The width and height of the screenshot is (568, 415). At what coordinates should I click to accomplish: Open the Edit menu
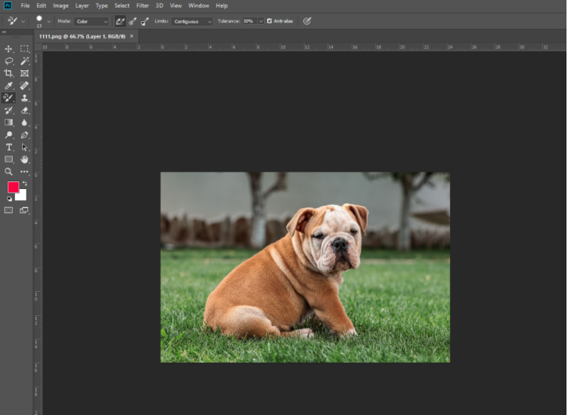42,5
